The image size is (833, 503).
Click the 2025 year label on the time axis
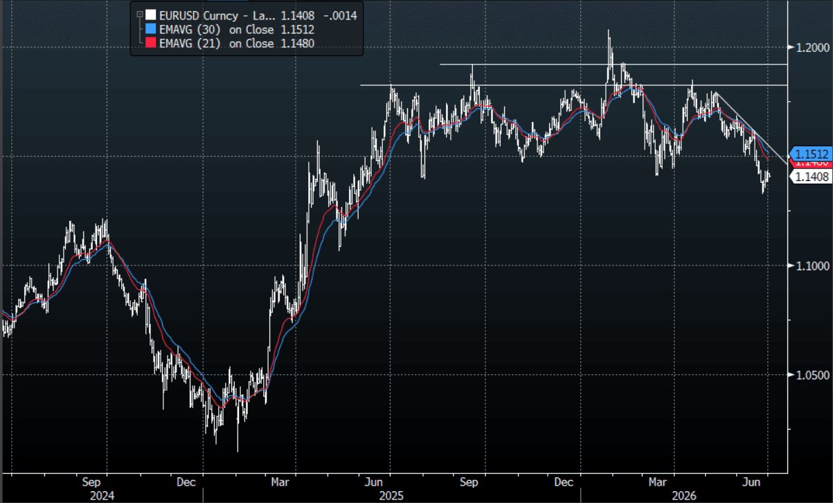tap(392, 495)
